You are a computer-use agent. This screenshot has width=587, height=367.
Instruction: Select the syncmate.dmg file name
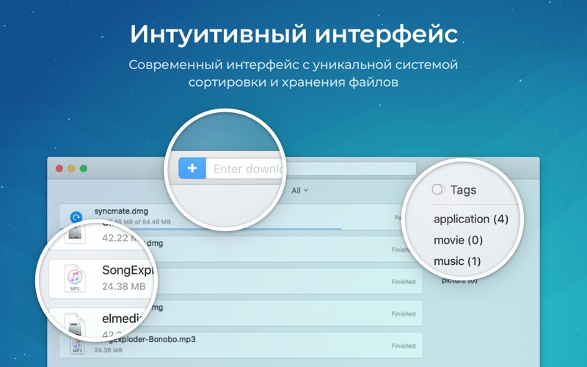(x=121, y=211)
